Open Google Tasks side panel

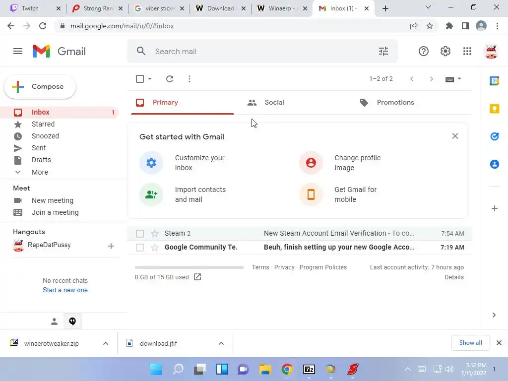click(495, 136)
